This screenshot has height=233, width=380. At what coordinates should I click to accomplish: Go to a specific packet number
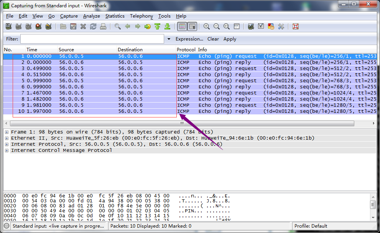coord(148,26)
